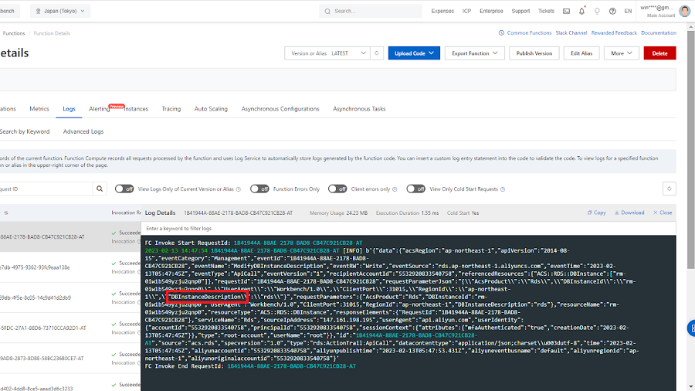Click the lightbulb tips icon

tap(597, 12)
